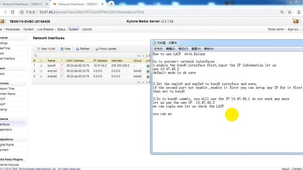The height and width of the screenshot is (170, 303).
Task: Open Domain Name in the sidebar
Action: [8, 94]
